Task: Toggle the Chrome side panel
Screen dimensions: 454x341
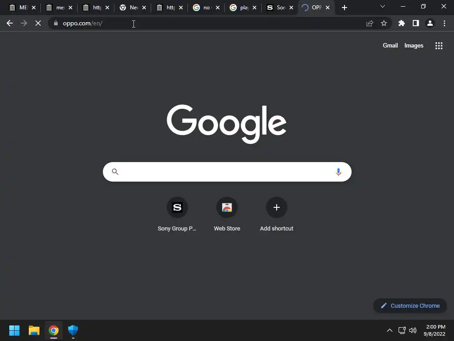Action: [416, 23]
